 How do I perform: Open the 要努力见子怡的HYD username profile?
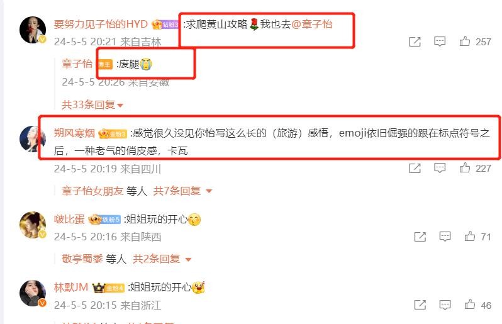tap(101, 24)
